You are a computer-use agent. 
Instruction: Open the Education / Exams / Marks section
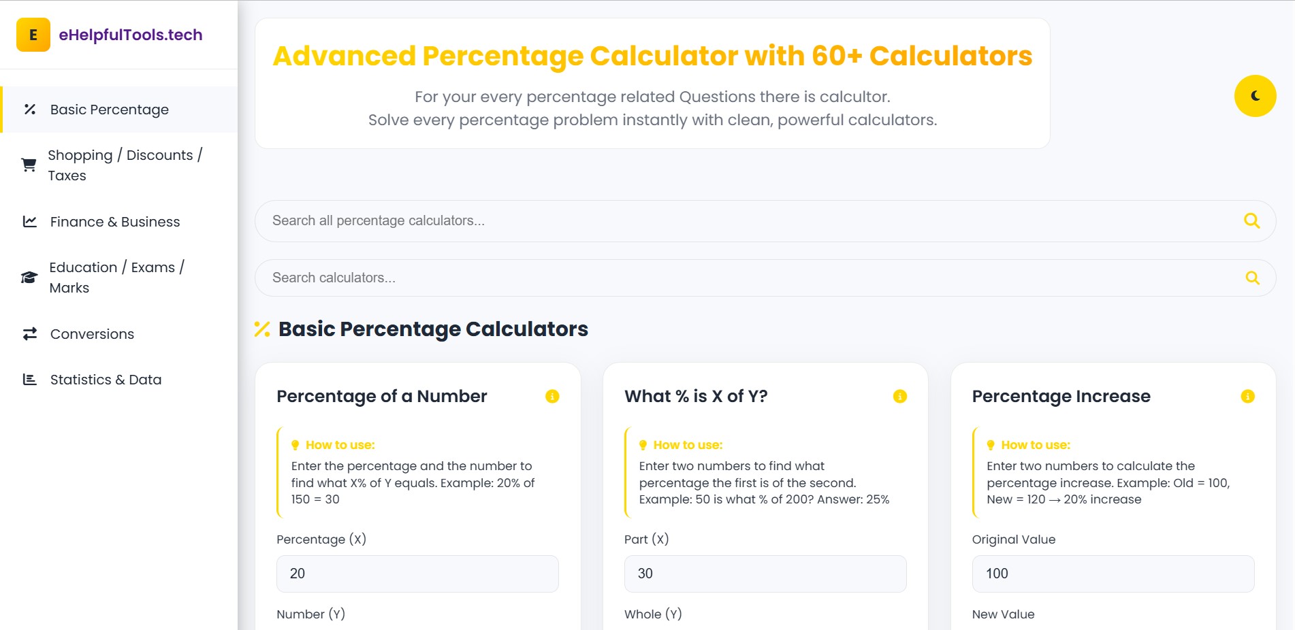117,277
